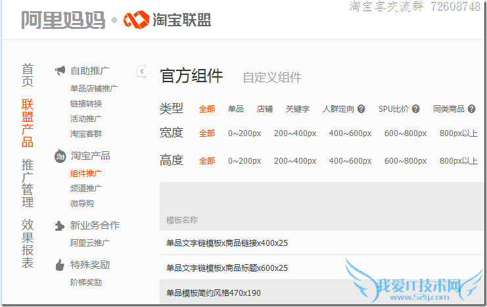Switch to the 自定义组件 tab
This screenshot has width=487, height=307.
[272, 78]
